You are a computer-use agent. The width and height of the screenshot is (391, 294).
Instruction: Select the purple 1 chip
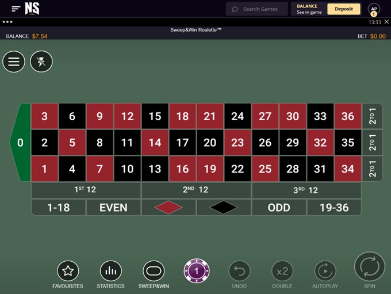click(197, 271)
